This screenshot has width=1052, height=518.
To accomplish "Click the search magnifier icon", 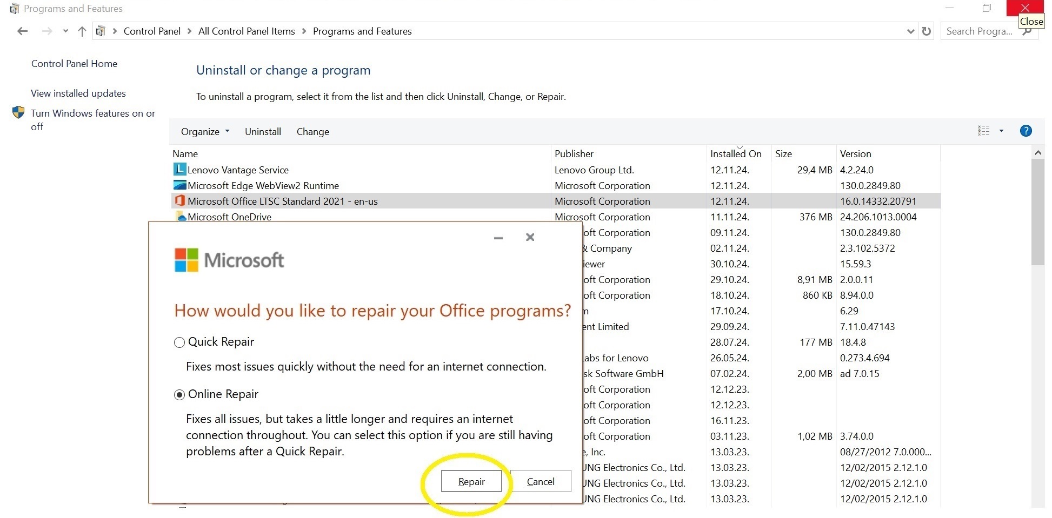I will [x=1027, y=31].
